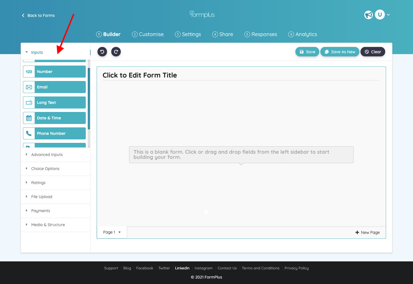Open the Instagram footer link
Viewport: 413px width, 284px height.
(204, 268)
